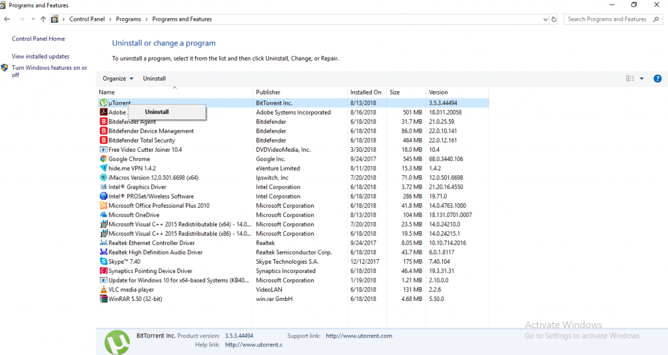Viewport: 668px width, 355px height.
Task: Click the iMacros gear icon
Action: [103, 178]
